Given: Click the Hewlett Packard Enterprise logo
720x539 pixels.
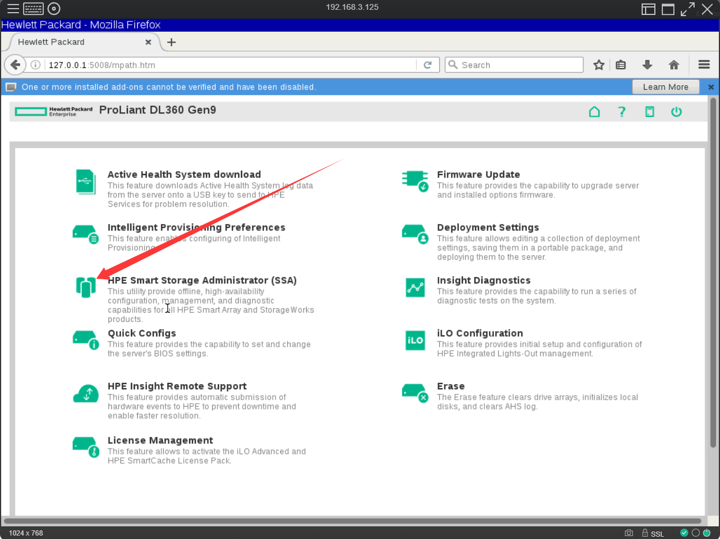Looking at the screenshot, I should (54, 111).
